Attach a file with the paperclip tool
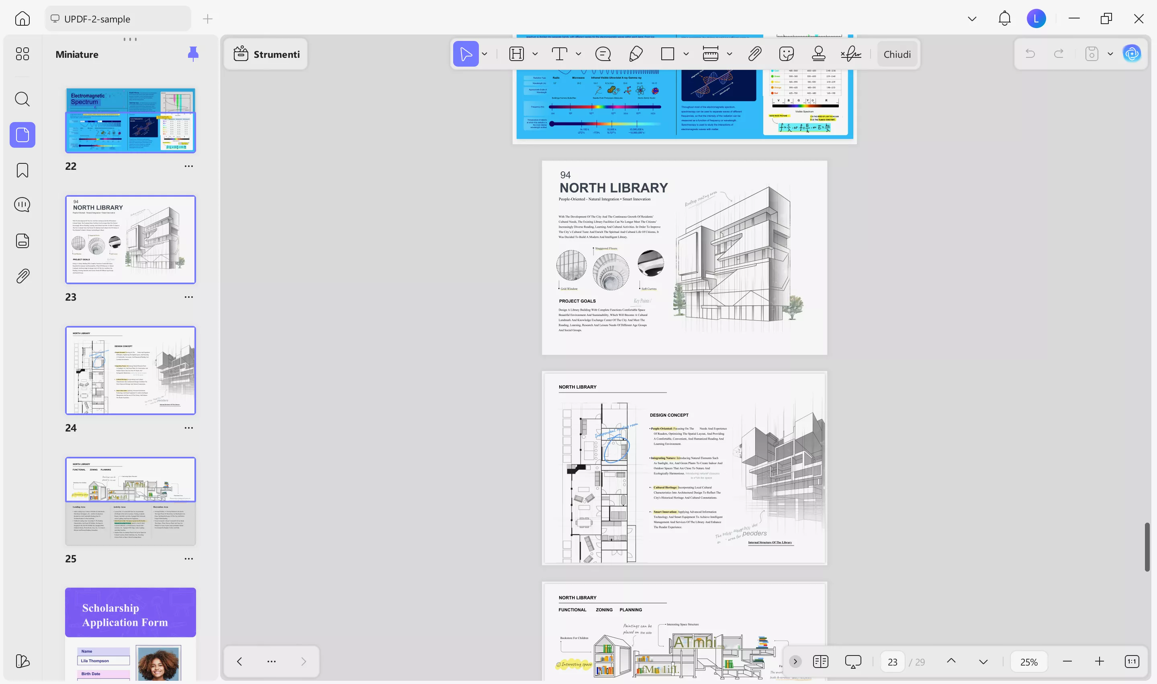The height and width of the screenshot is (684, 1157). tap(754, 54)
